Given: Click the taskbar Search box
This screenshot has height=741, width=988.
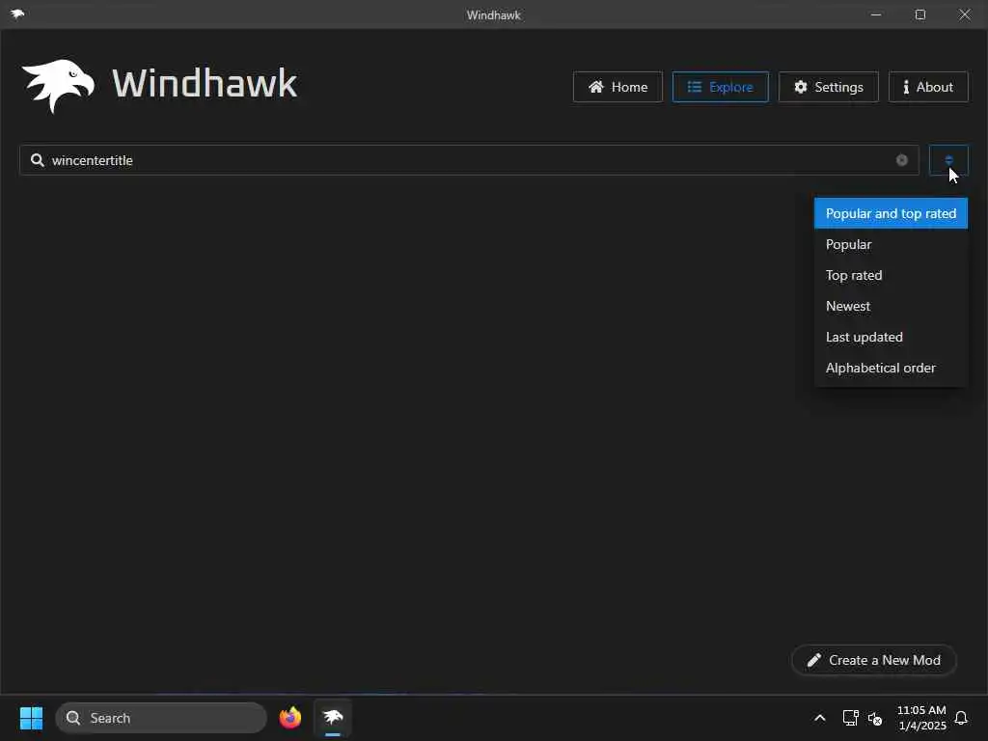Looking at the screenshot, I should [161, 718].
